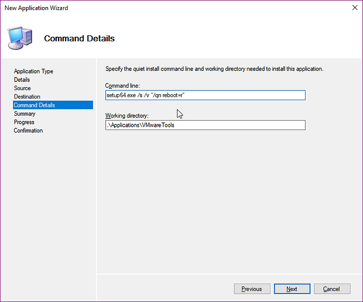Click the highlighted Command Details step
363x302 pixels.
(x=53, y=105)
